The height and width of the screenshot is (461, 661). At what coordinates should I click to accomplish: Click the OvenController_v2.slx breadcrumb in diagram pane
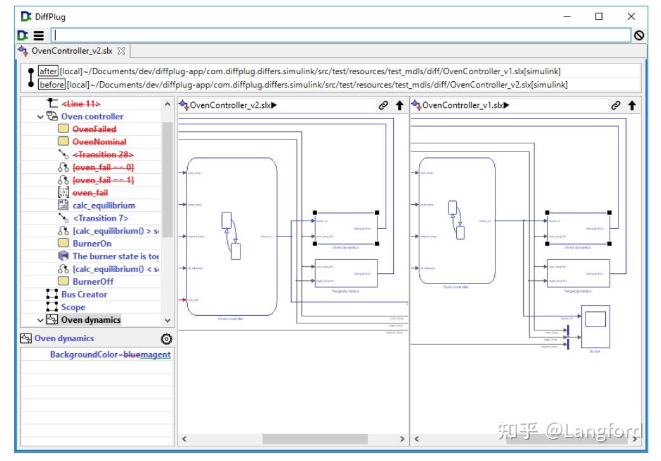point(230,105)
